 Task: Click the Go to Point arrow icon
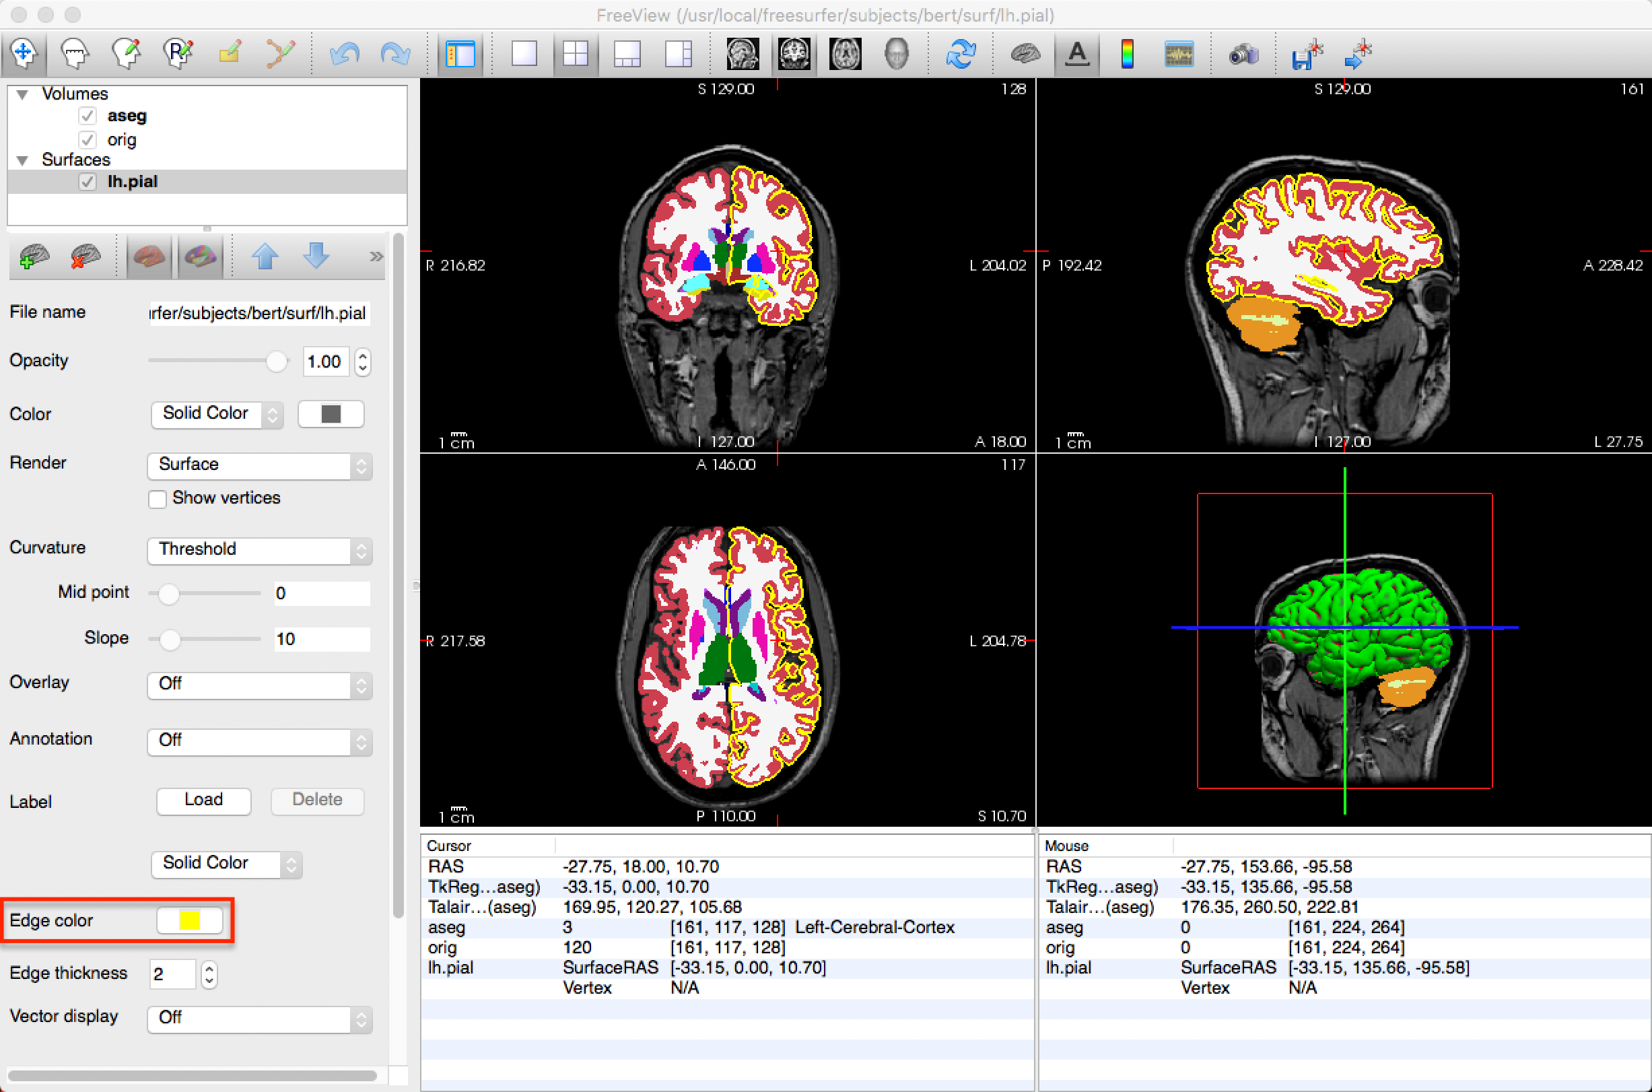[1358, 54]
